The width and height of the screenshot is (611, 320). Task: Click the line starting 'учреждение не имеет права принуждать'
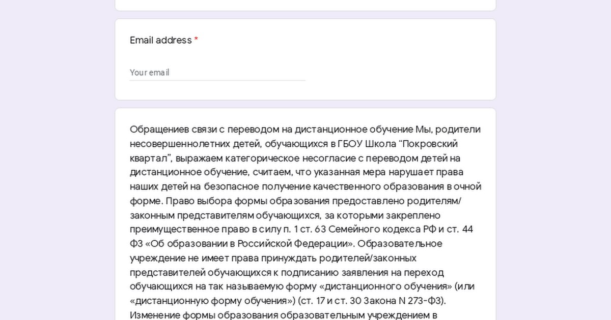(273, 258)
